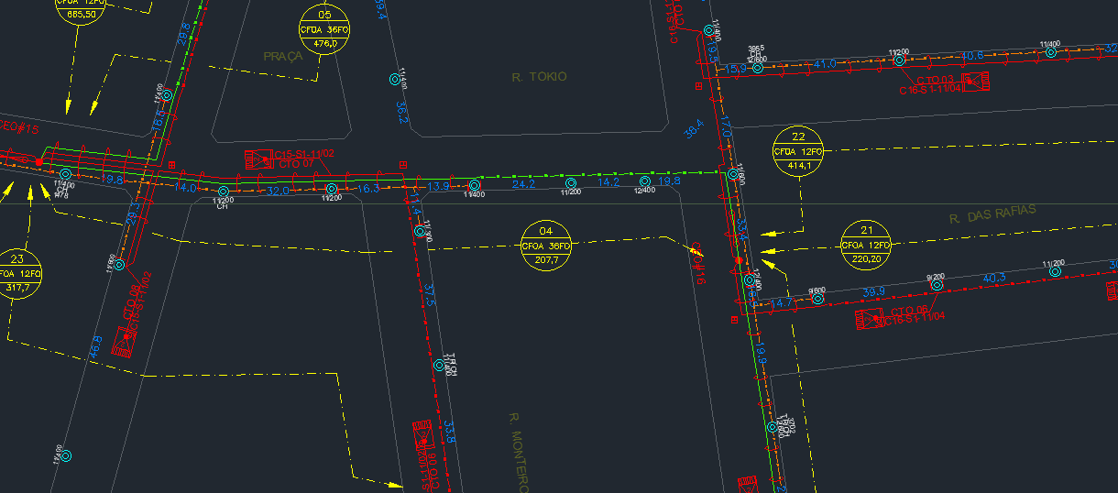Select the 39.9 span distance
The width and height of the screenshot is (1118, 493).
[x=875, y=292]
